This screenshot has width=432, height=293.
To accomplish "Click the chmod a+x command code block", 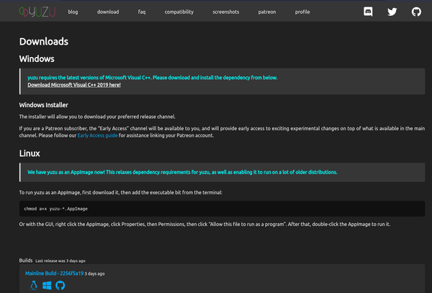I will pos(222,208).
